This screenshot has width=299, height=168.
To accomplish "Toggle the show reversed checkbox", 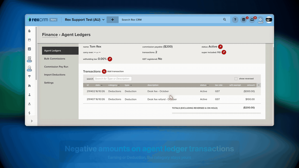I will (236, 79).
